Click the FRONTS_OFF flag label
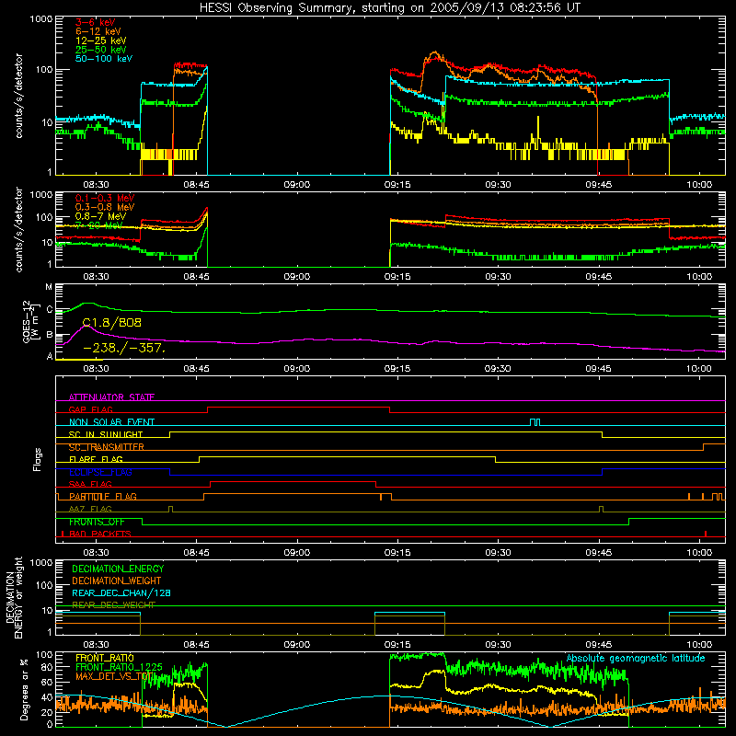 (x=97, y=522)
